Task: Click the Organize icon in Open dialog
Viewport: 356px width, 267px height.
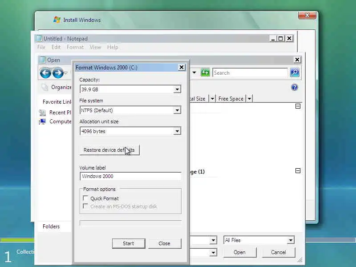Action: (x=45, y=87)
